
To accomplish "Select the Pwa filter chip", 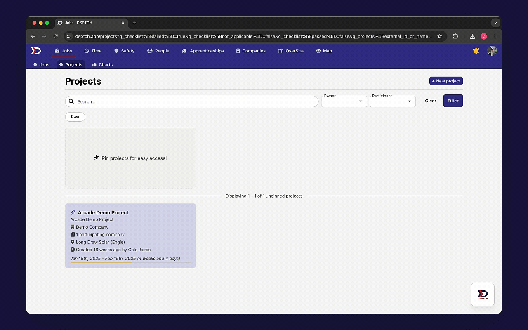I will coord(75,117).
